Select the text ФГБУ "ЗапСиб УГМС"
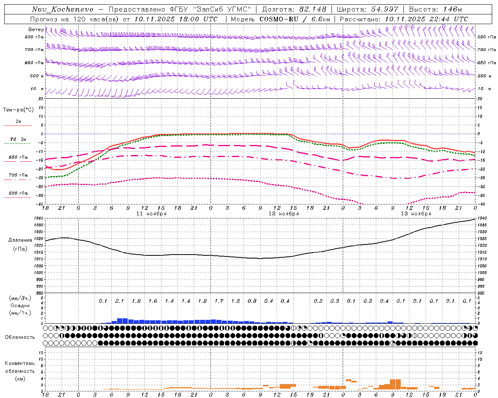Screen dimensions: 498x398 point(210,9)
